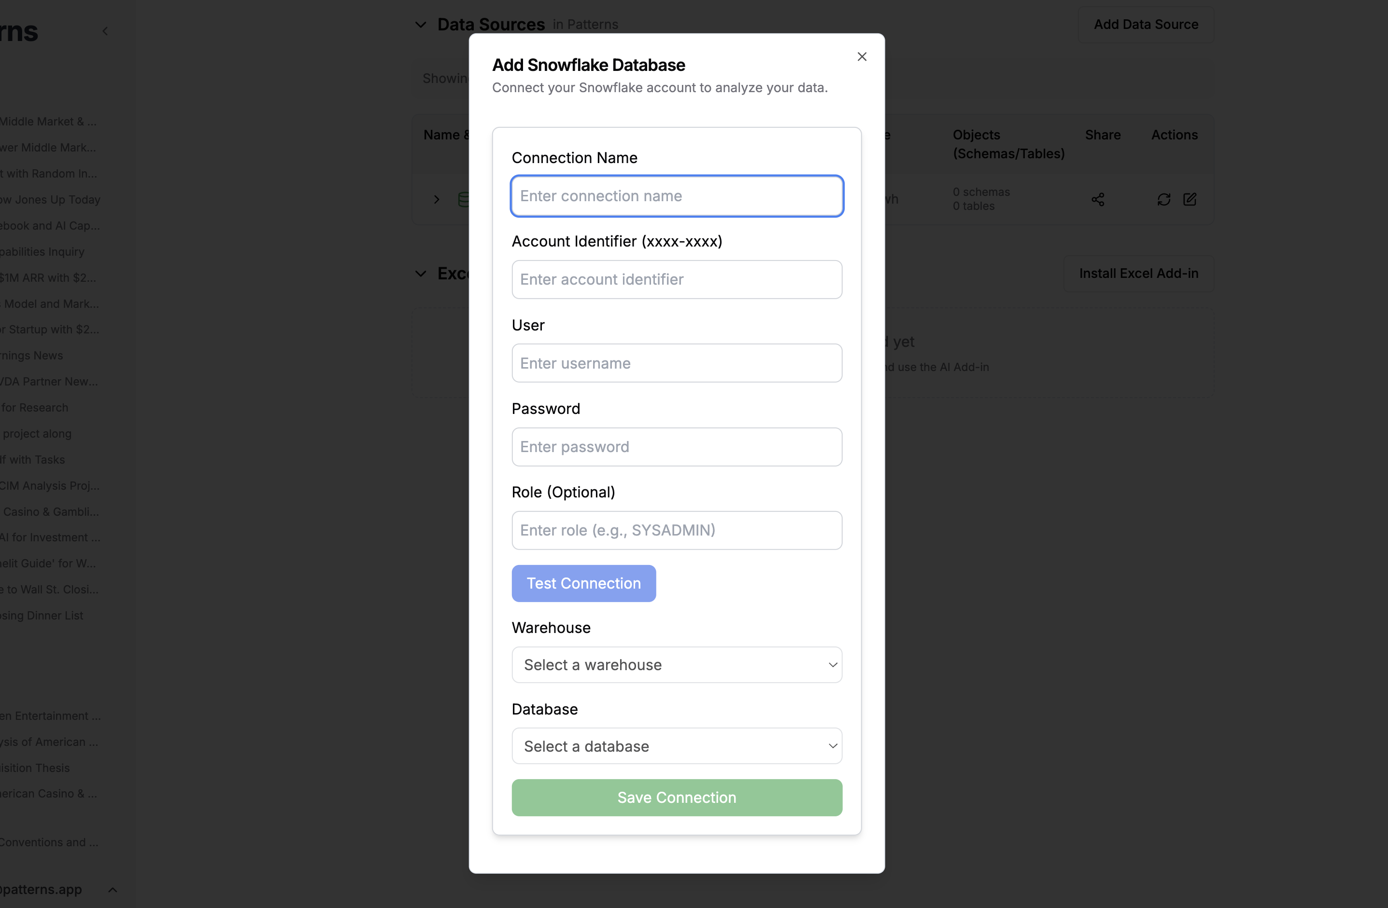
Task: Open the Select a warehouse dropdown
Action: (677, 664)
